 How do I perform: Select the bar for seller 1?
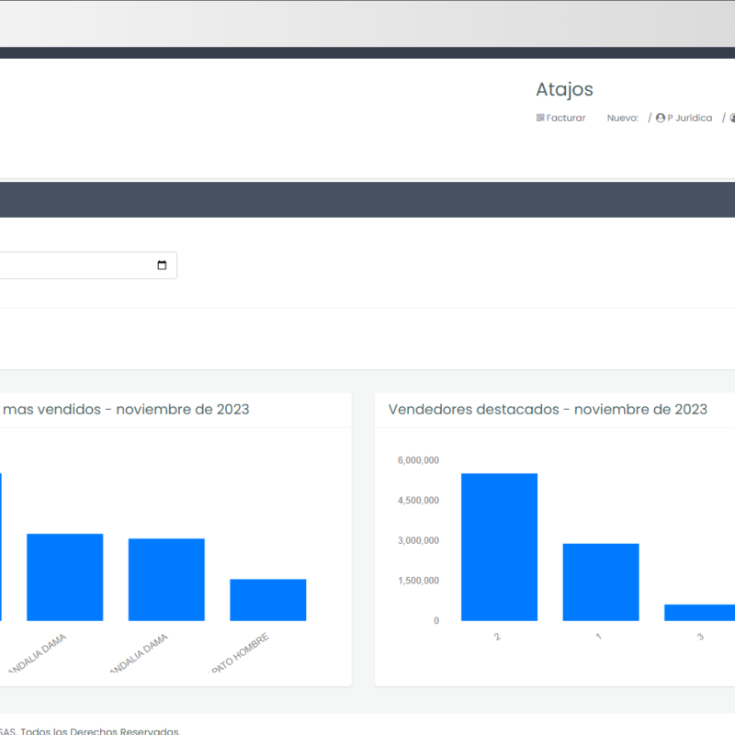coord(601,582)
